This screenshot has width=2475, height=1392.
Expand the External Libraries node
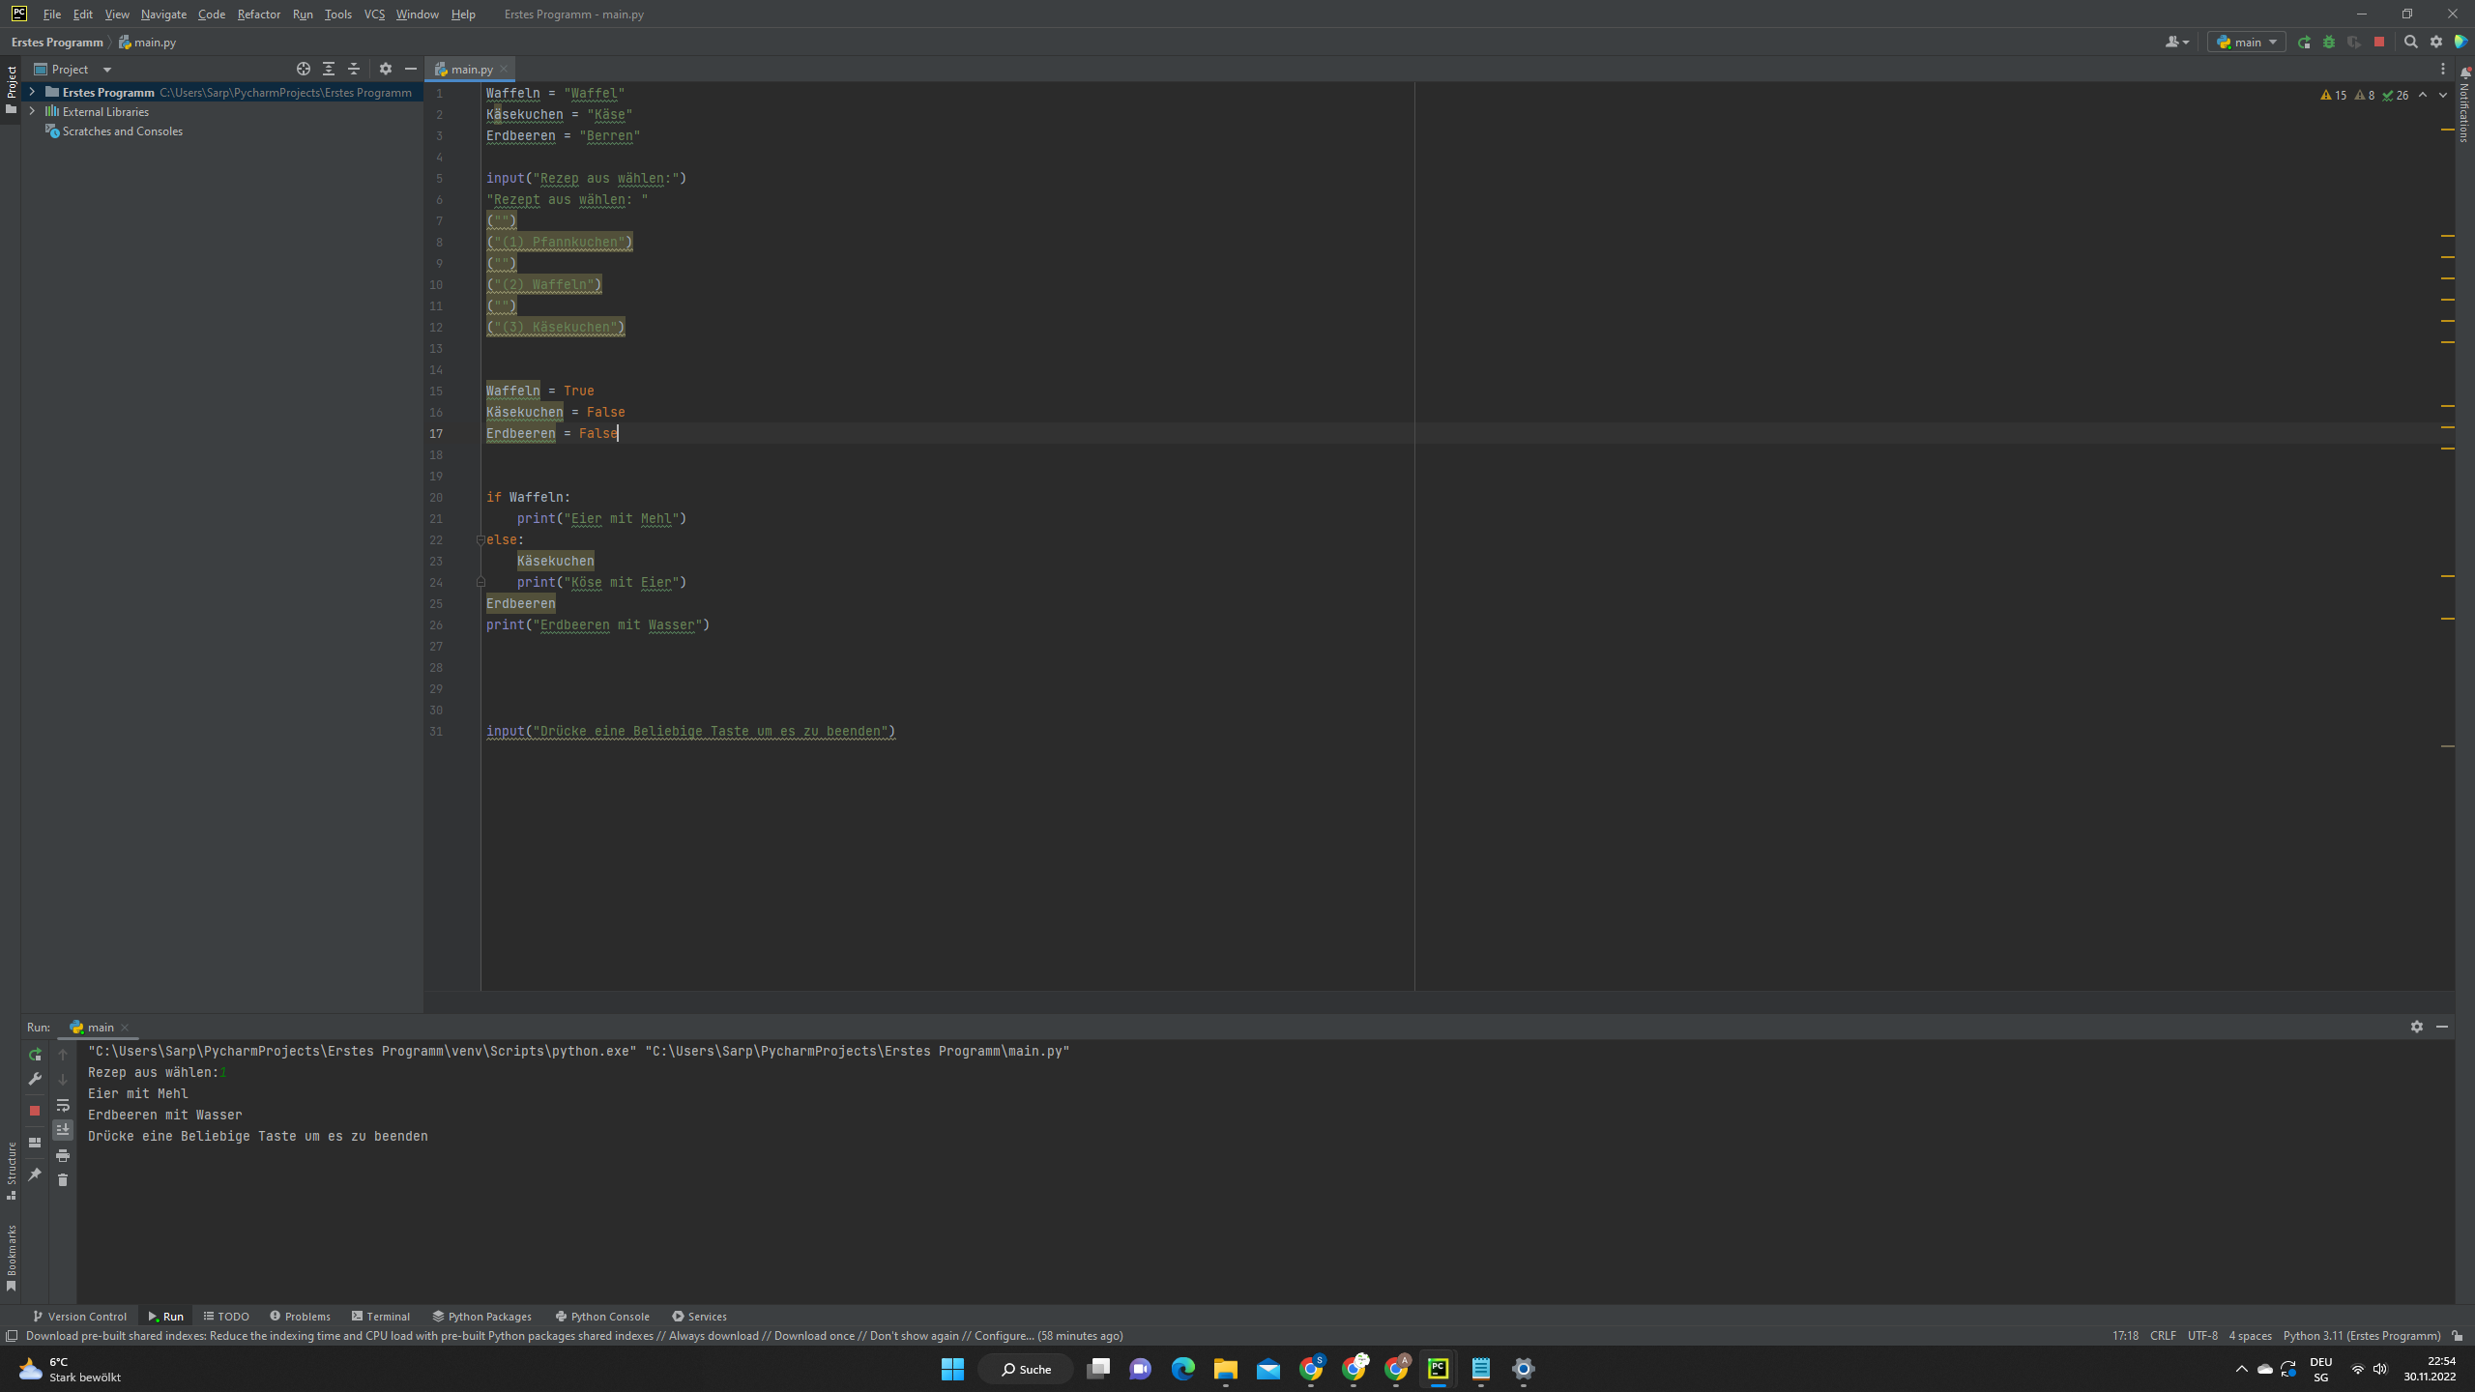click(34, 111)
